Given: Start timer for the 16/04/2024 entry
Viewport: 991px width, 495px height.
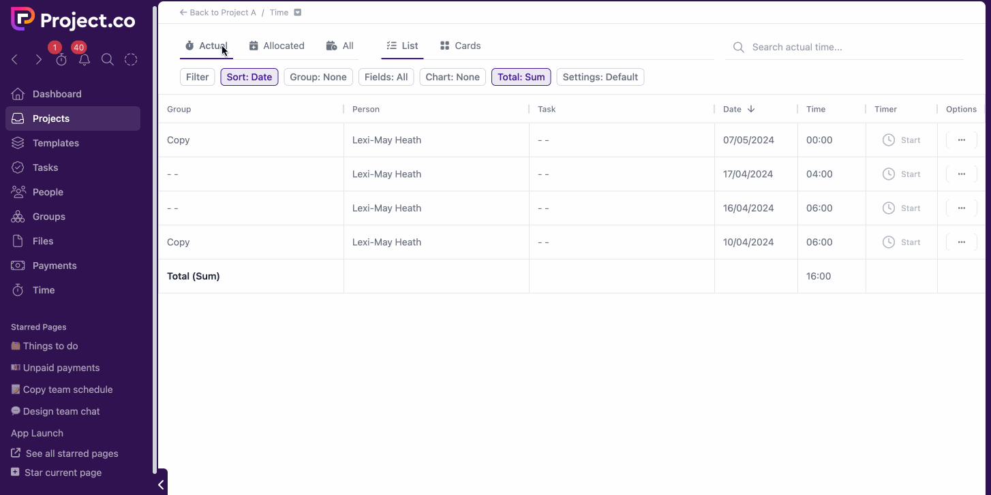Looking at the screenshot, I should [901, 208].
